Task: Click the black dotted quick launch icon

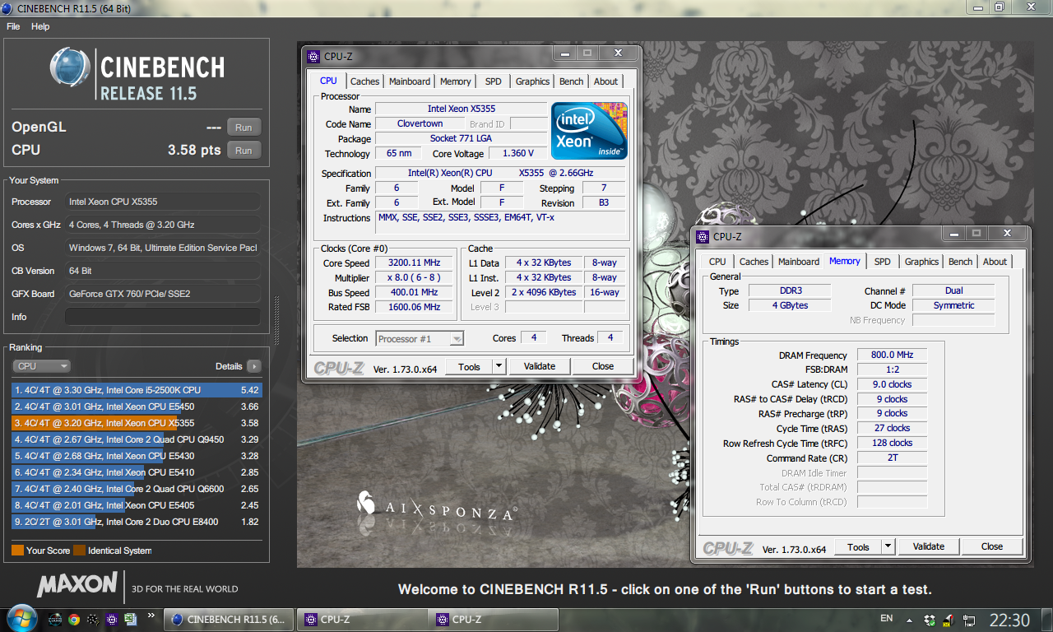Action: click(x=93, y=620)
